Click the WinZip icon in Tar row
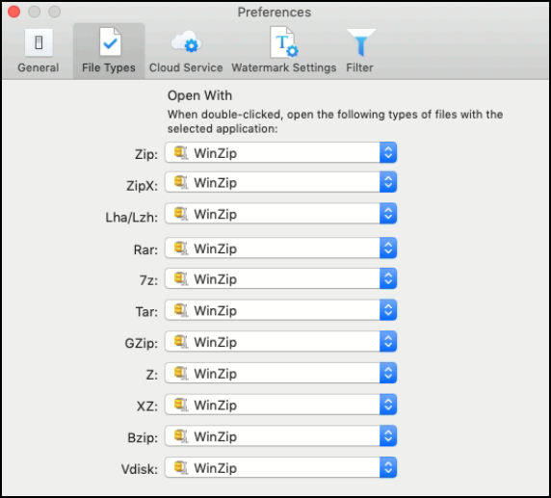551x498 pixels. [181, 310]
